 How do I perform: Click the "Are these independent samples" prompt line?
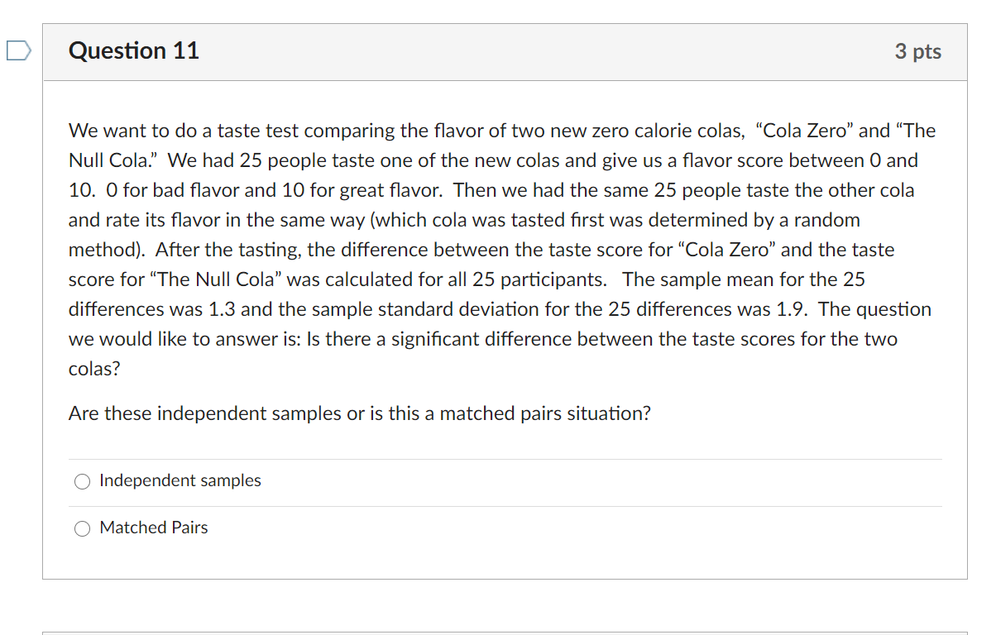pos(360,413)
